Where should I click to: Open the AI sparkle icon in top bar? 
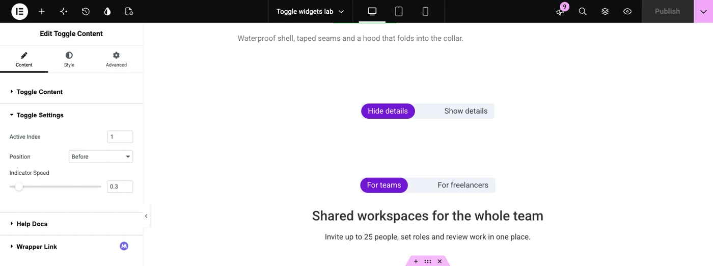[x=64, y=11]
